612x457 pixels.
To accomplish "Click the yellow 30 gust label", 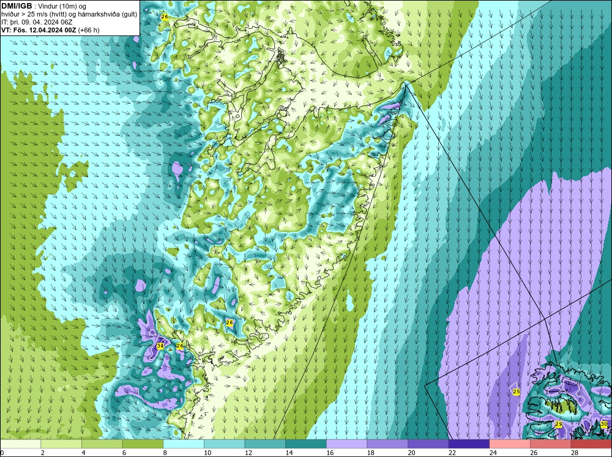I will (x=604, y=424).
